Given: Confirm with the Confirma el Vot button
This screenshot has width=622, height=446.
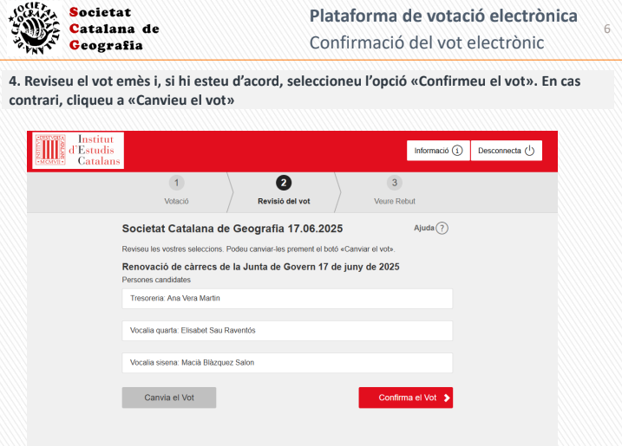Looking at the screenshot, I should (x=406, y=398).
